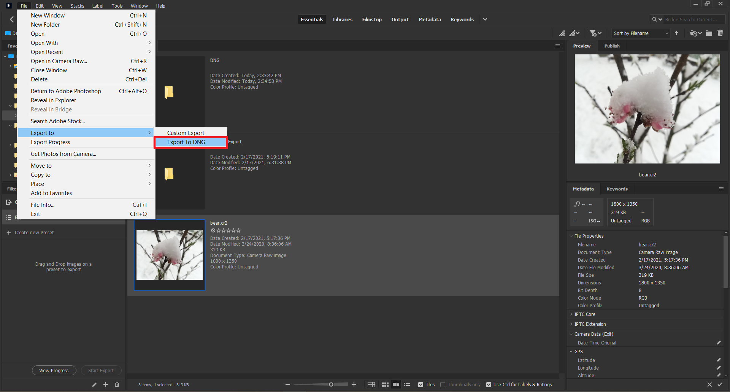Toggle Use Ctrl for Labels & Ratings
The image size is (730, 392).
489,385
